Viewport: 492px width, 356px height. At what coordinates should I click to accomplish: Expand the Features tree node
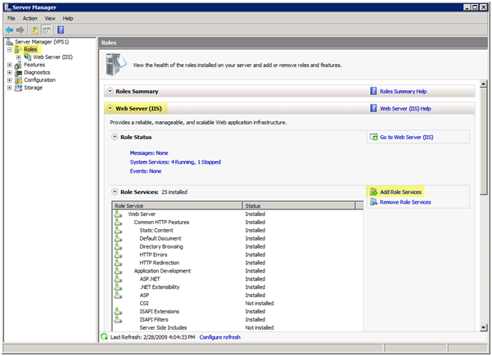(9, 65)
